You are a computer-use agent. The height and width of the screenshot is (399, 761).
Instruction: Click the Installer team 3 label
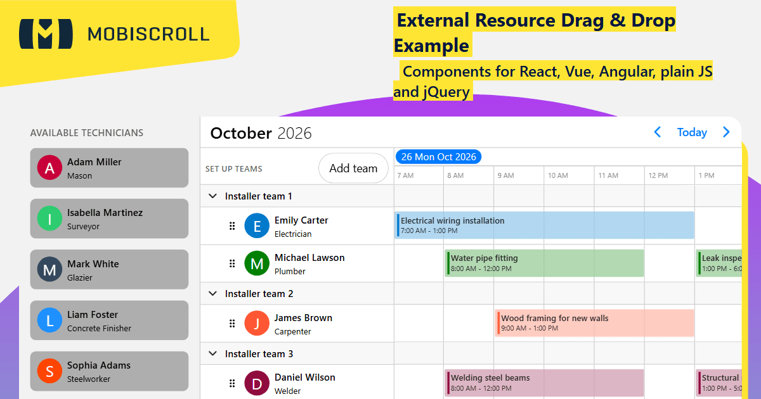[259, 354]
